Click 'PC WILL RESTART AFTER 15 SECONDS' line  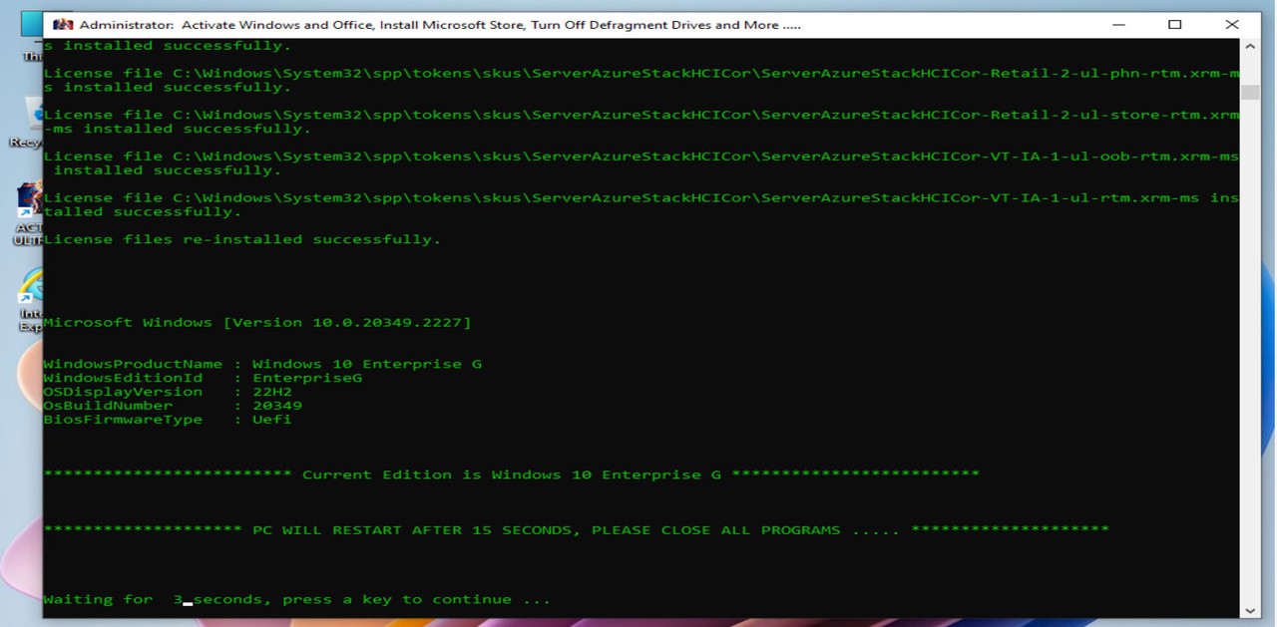577,530
